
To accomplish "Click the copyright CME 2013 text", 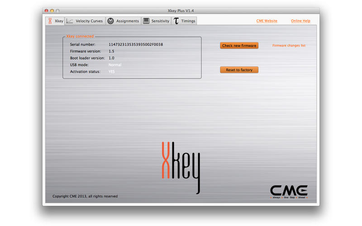I will coord(85,196).
